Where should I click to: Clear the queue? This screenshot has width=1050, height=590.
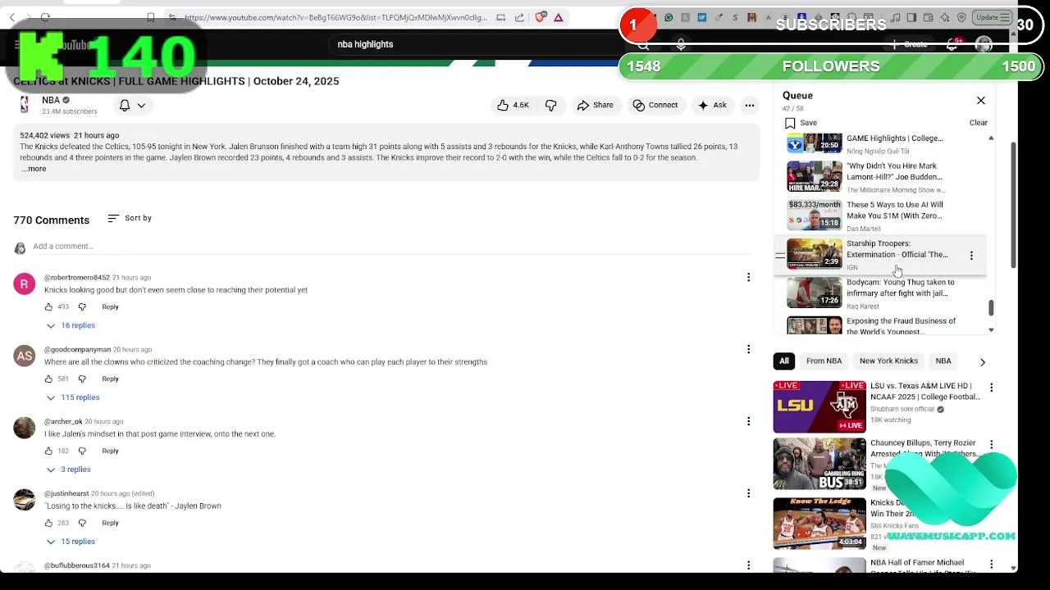point(979,123)
